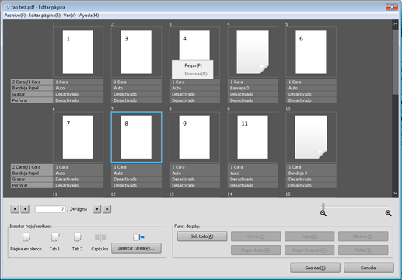Image resolution: width=402 pixels, height=280 pixels.
Task: Jump to the last page button
Action: tap(107, 209)
